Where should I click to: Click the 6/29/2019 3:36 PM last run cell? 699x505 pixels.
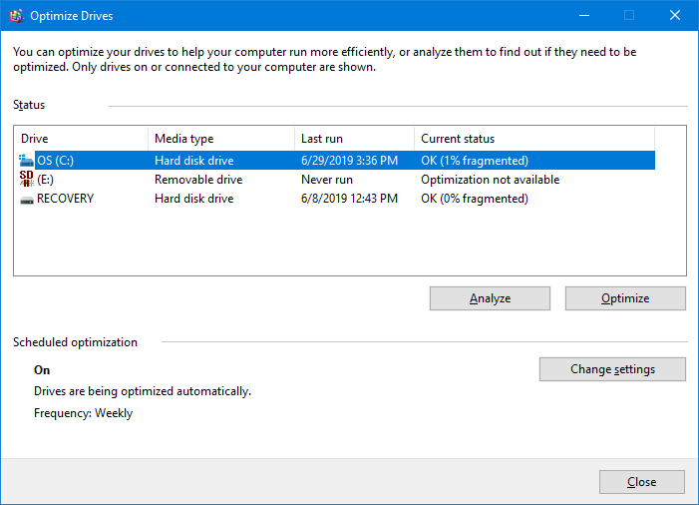coord(349,161)
